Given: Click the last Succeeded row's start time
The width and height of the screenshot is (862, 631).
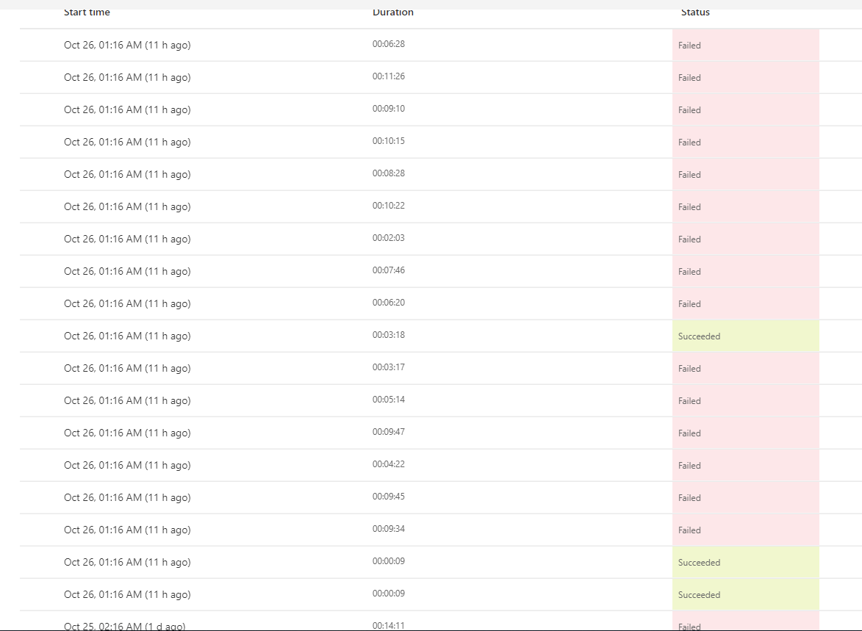Looking at the screenshot, I should click(x=126, y=594).
